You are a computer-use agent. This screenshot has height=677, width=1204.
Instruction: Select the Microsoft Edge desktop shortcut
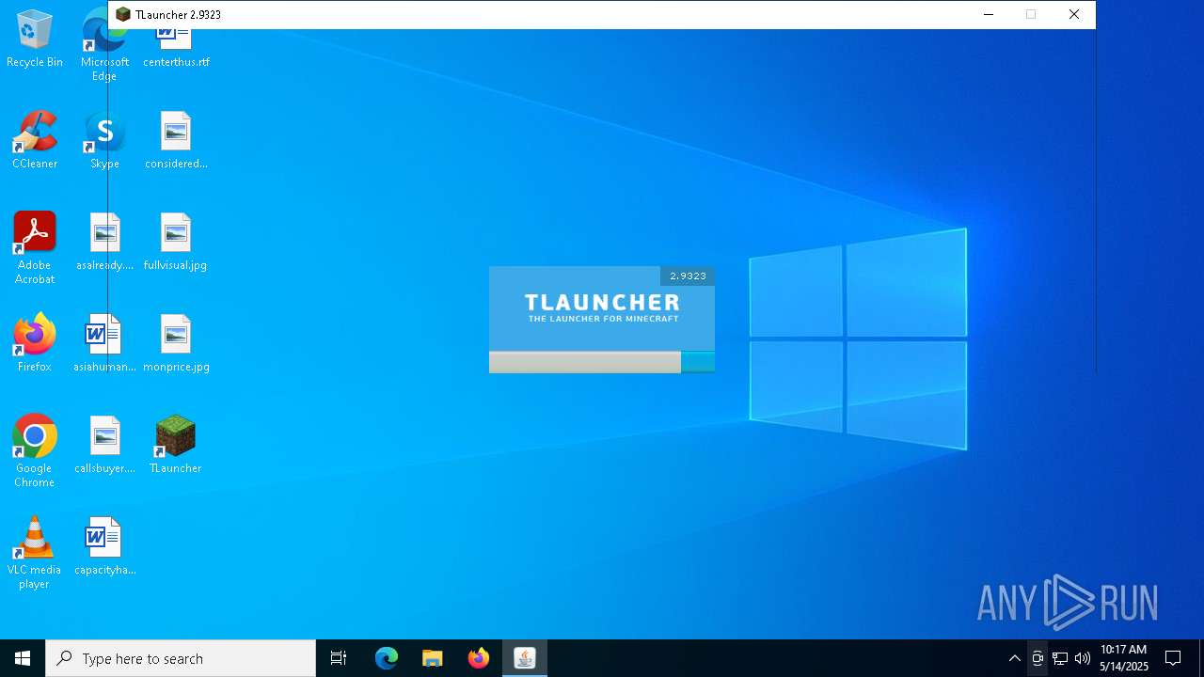(104, 45)
